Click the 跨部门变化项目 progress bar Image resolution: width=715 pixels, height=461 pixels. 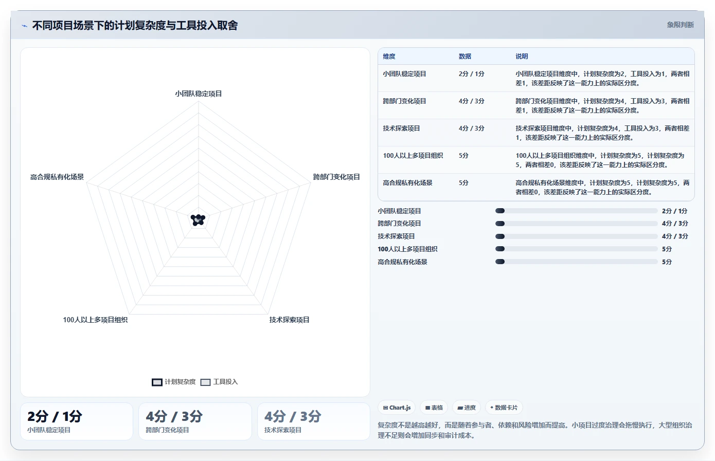click(576, 224)
